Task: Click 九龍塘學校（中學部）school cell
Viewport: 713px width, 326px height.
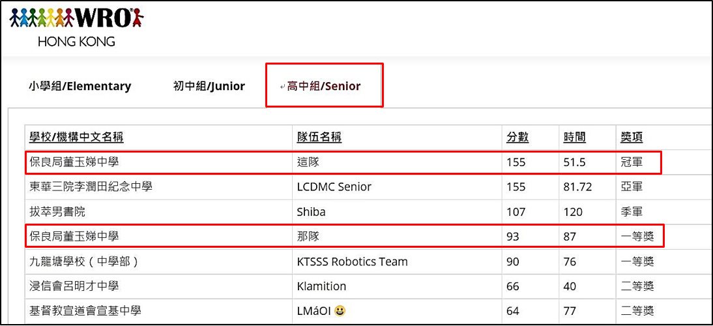Action: 158,261
